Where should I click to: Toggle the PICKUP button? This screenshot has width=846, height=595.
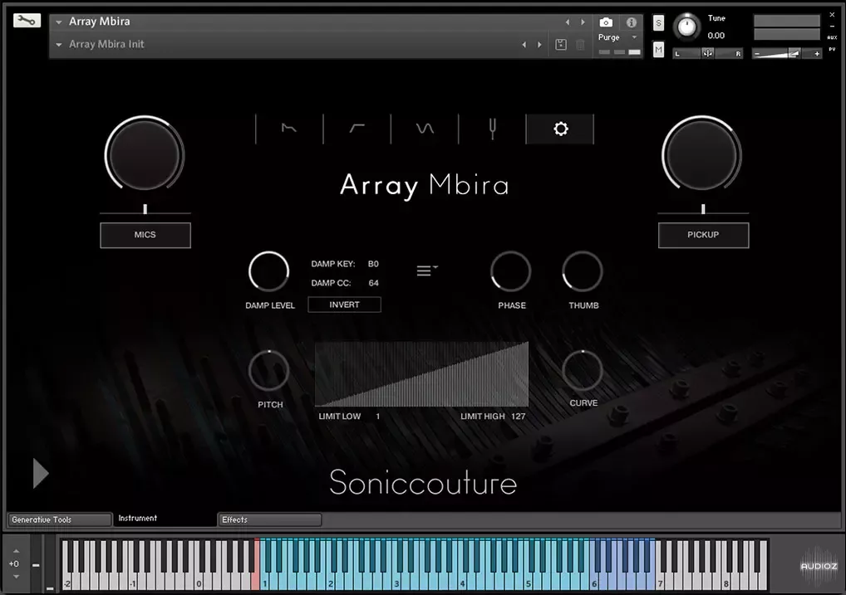[x=703, y=235]
